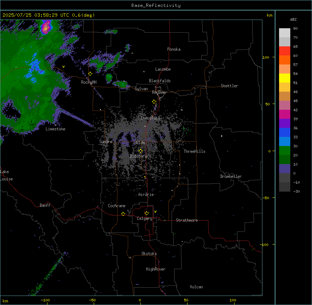Viewport: 312px width, 305px height.
Task: Click the white plus marker northwest of Drumheller
Action: tap(222, 136)
